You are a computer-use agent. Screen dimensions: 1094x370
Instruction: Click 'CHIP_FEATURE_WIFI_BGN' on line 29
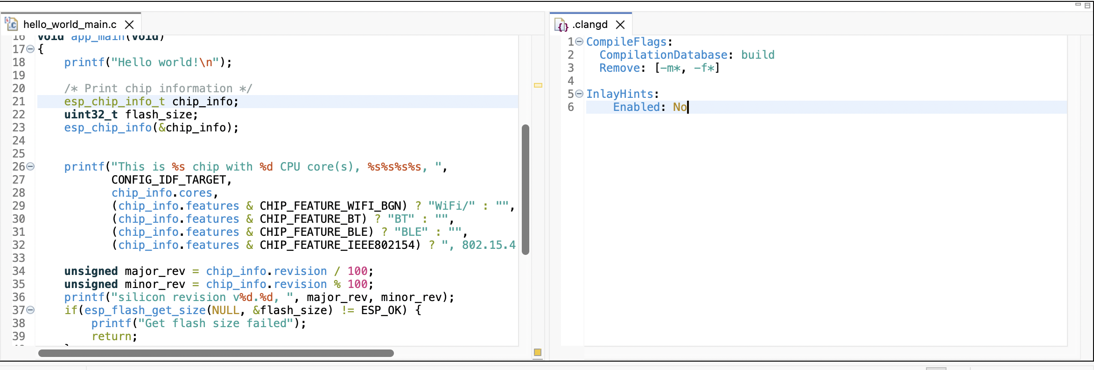pyautogui.click(x=330, y=206)
